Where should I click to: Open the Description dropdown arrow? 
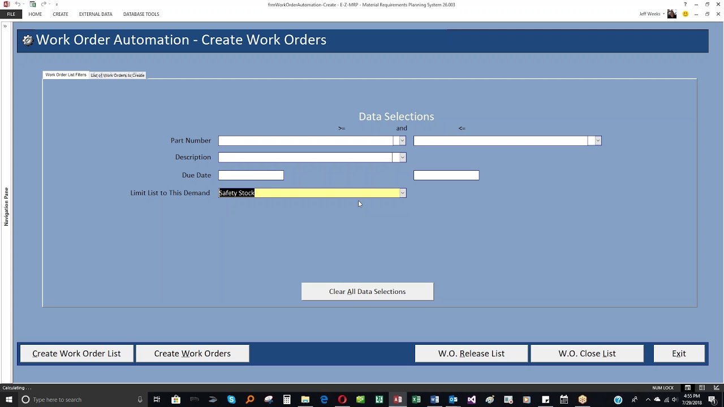[402, 157]
